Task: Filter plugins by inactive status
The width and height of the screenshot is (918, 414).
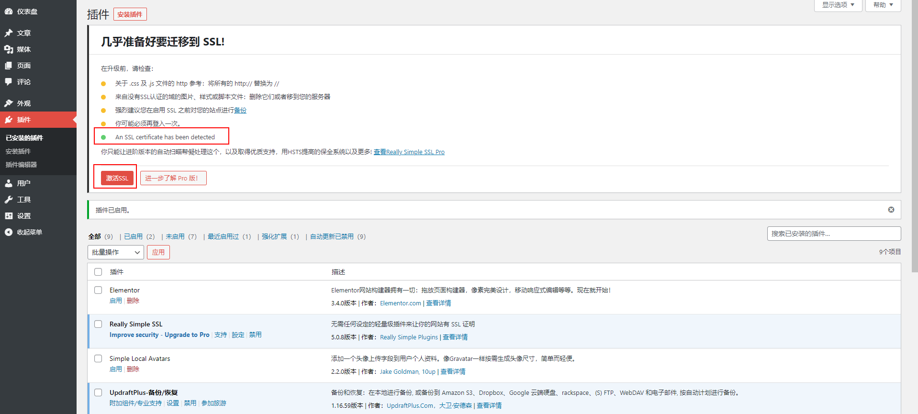Action: click(175, 236)
